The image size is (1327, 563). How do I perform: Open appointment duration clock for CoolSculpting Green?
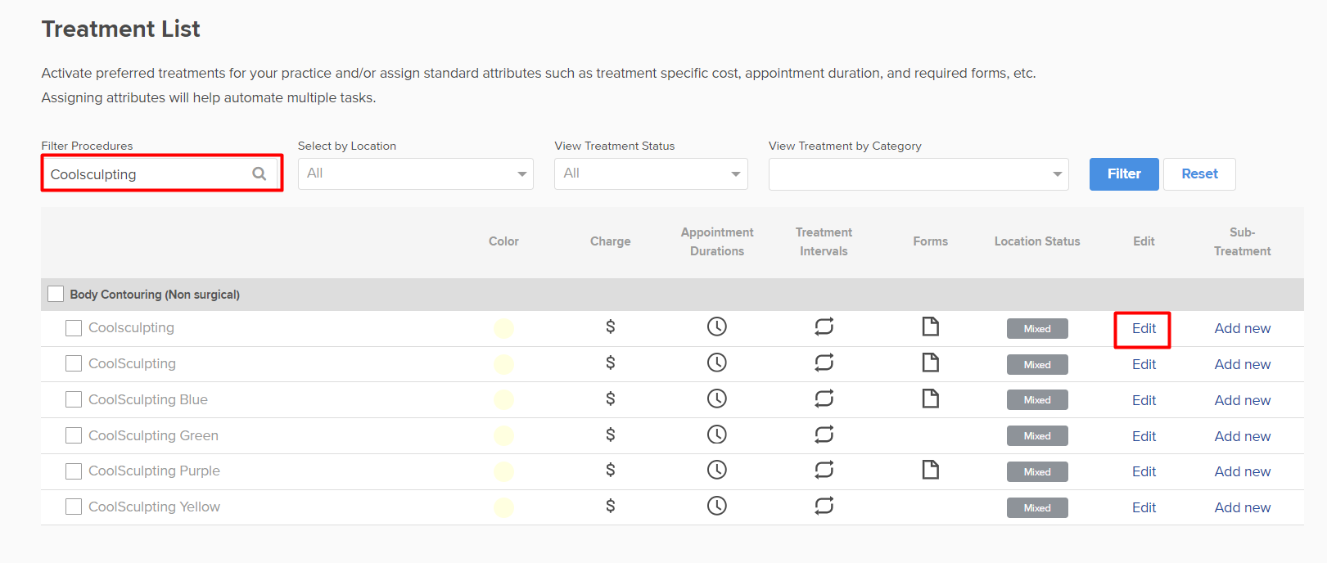click(716, 435)
